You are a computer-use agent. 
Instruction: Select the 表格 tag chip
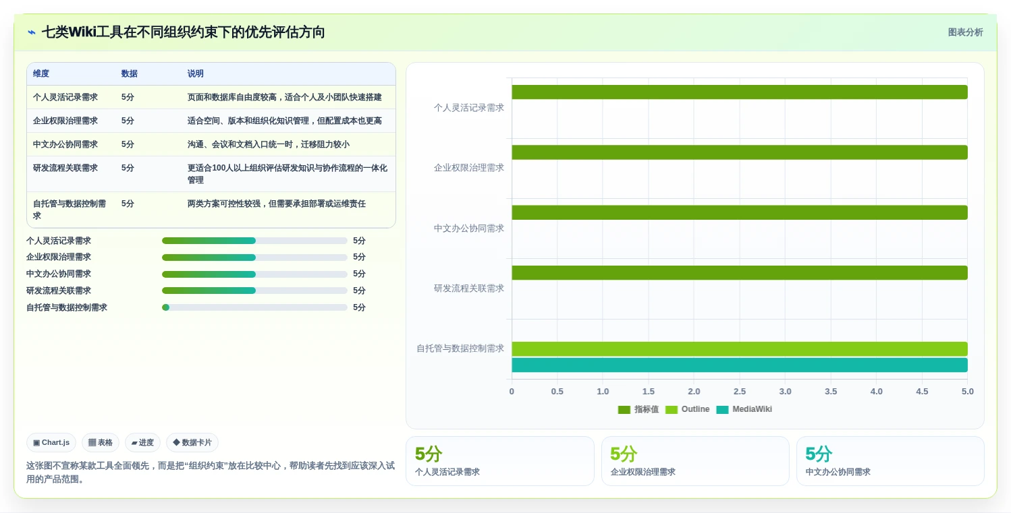point(101,443)
